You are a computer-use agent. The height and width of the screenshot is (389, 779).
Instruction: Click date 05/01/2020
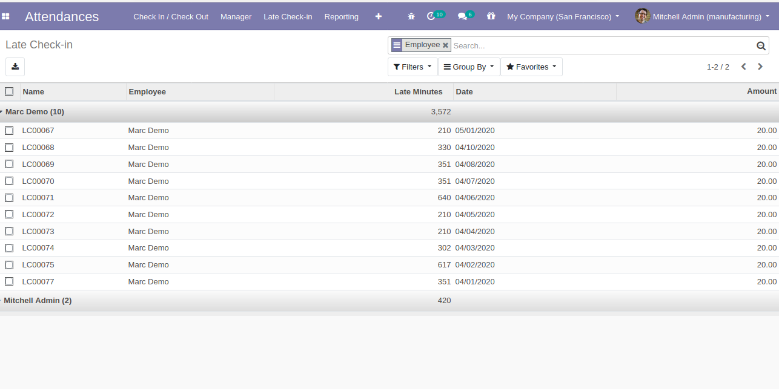475,131
